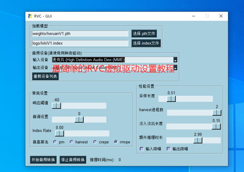Start conversion with 开始音频转换
Screen dimensions: 244x172
[43, 160]
